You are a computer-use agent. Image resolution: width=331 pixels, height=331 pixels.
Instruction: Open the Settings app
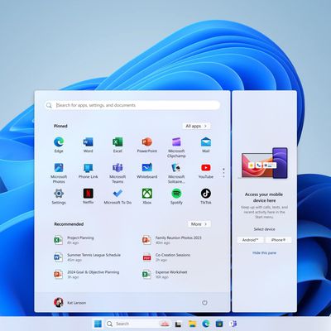pyautogui.click(x=59, y=196)
